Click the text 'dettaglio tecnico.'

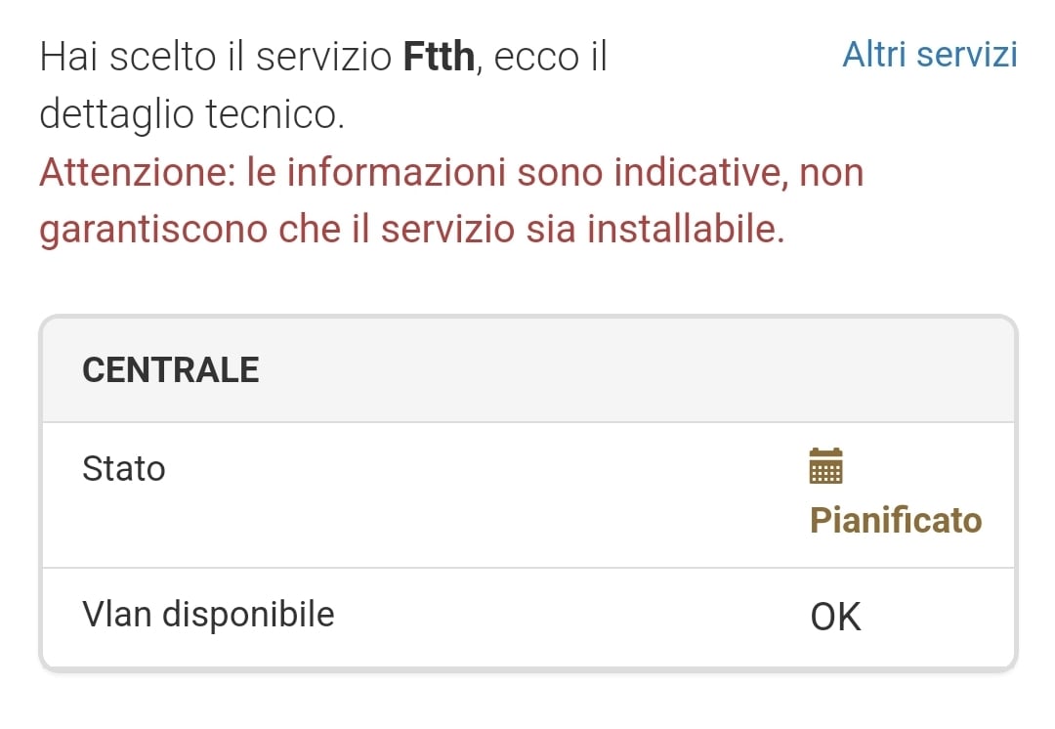click(192, 115)
